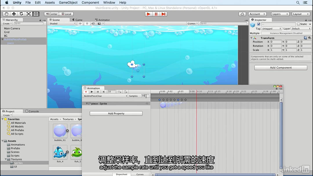Open the Project Create menu
313x176 pixels.
(7, 115)
